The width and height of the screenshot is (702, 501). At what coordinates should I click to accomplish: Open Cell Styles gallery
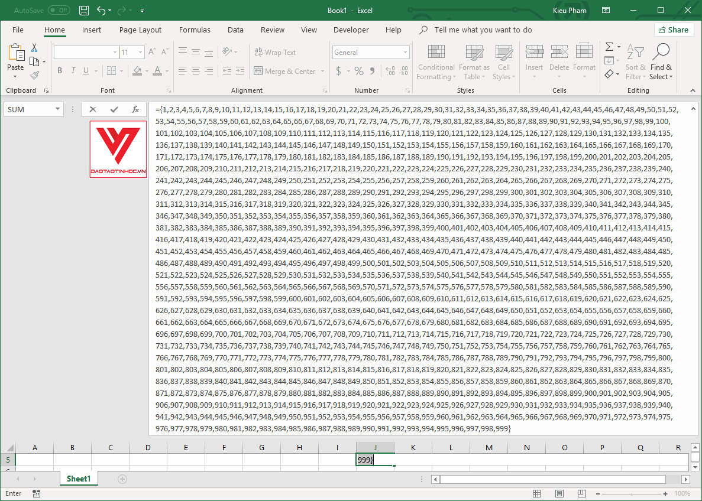coord(504,62)
